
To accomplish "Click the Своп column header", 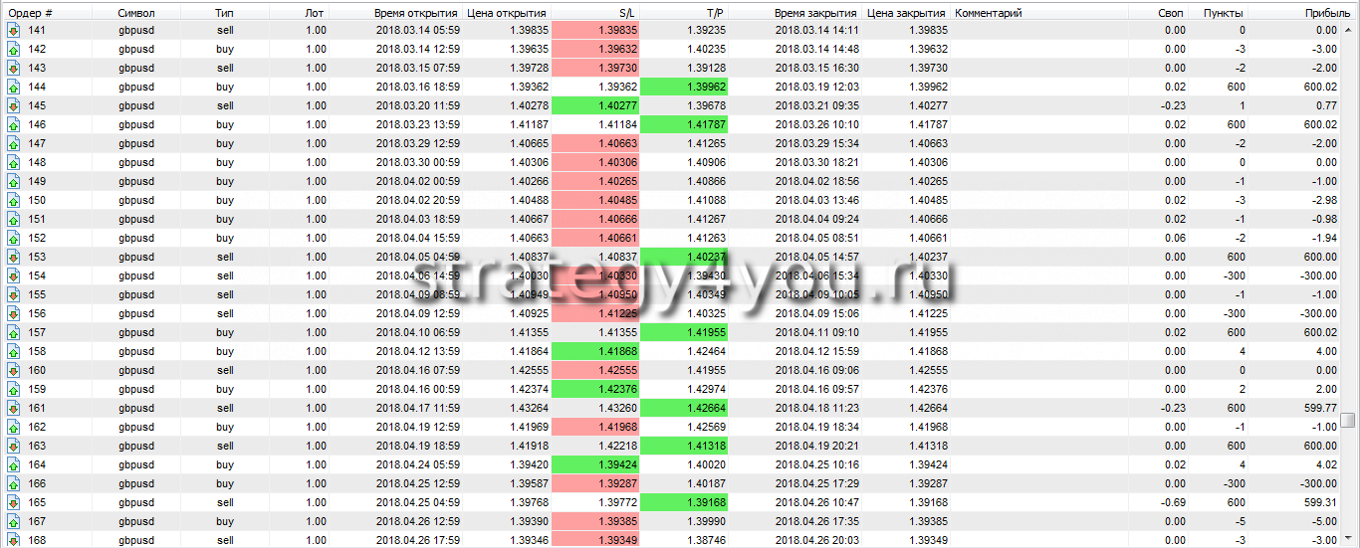I will click(1172, 13).
